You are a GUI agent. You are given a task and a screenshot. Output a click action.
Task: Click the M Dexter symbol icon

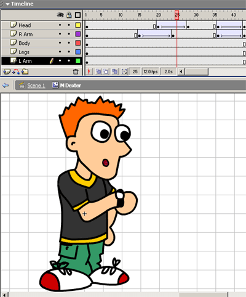[x=55, y=85]
